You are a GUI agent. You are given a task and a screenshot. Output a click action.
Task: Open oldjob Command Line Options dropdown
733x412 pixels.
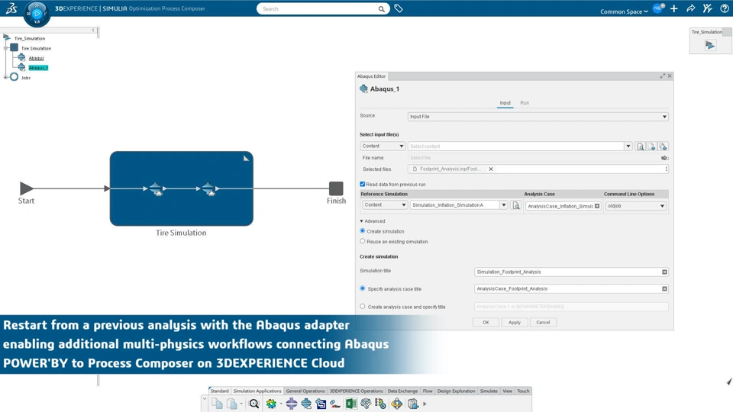pyautogui.click(x=636, y=206)
